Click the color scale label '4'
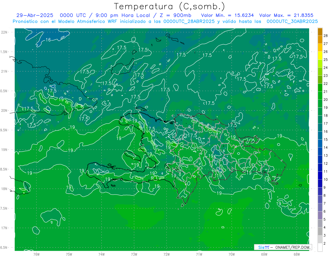Viewport: 333px width, 258px height. (x=325, y=227)
